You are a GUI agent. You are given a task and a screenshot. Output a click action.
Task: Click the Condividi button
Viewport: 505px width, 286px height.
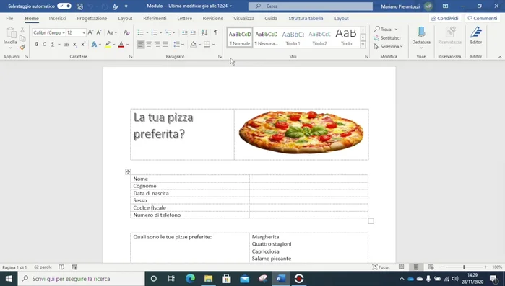coord(445,18)
